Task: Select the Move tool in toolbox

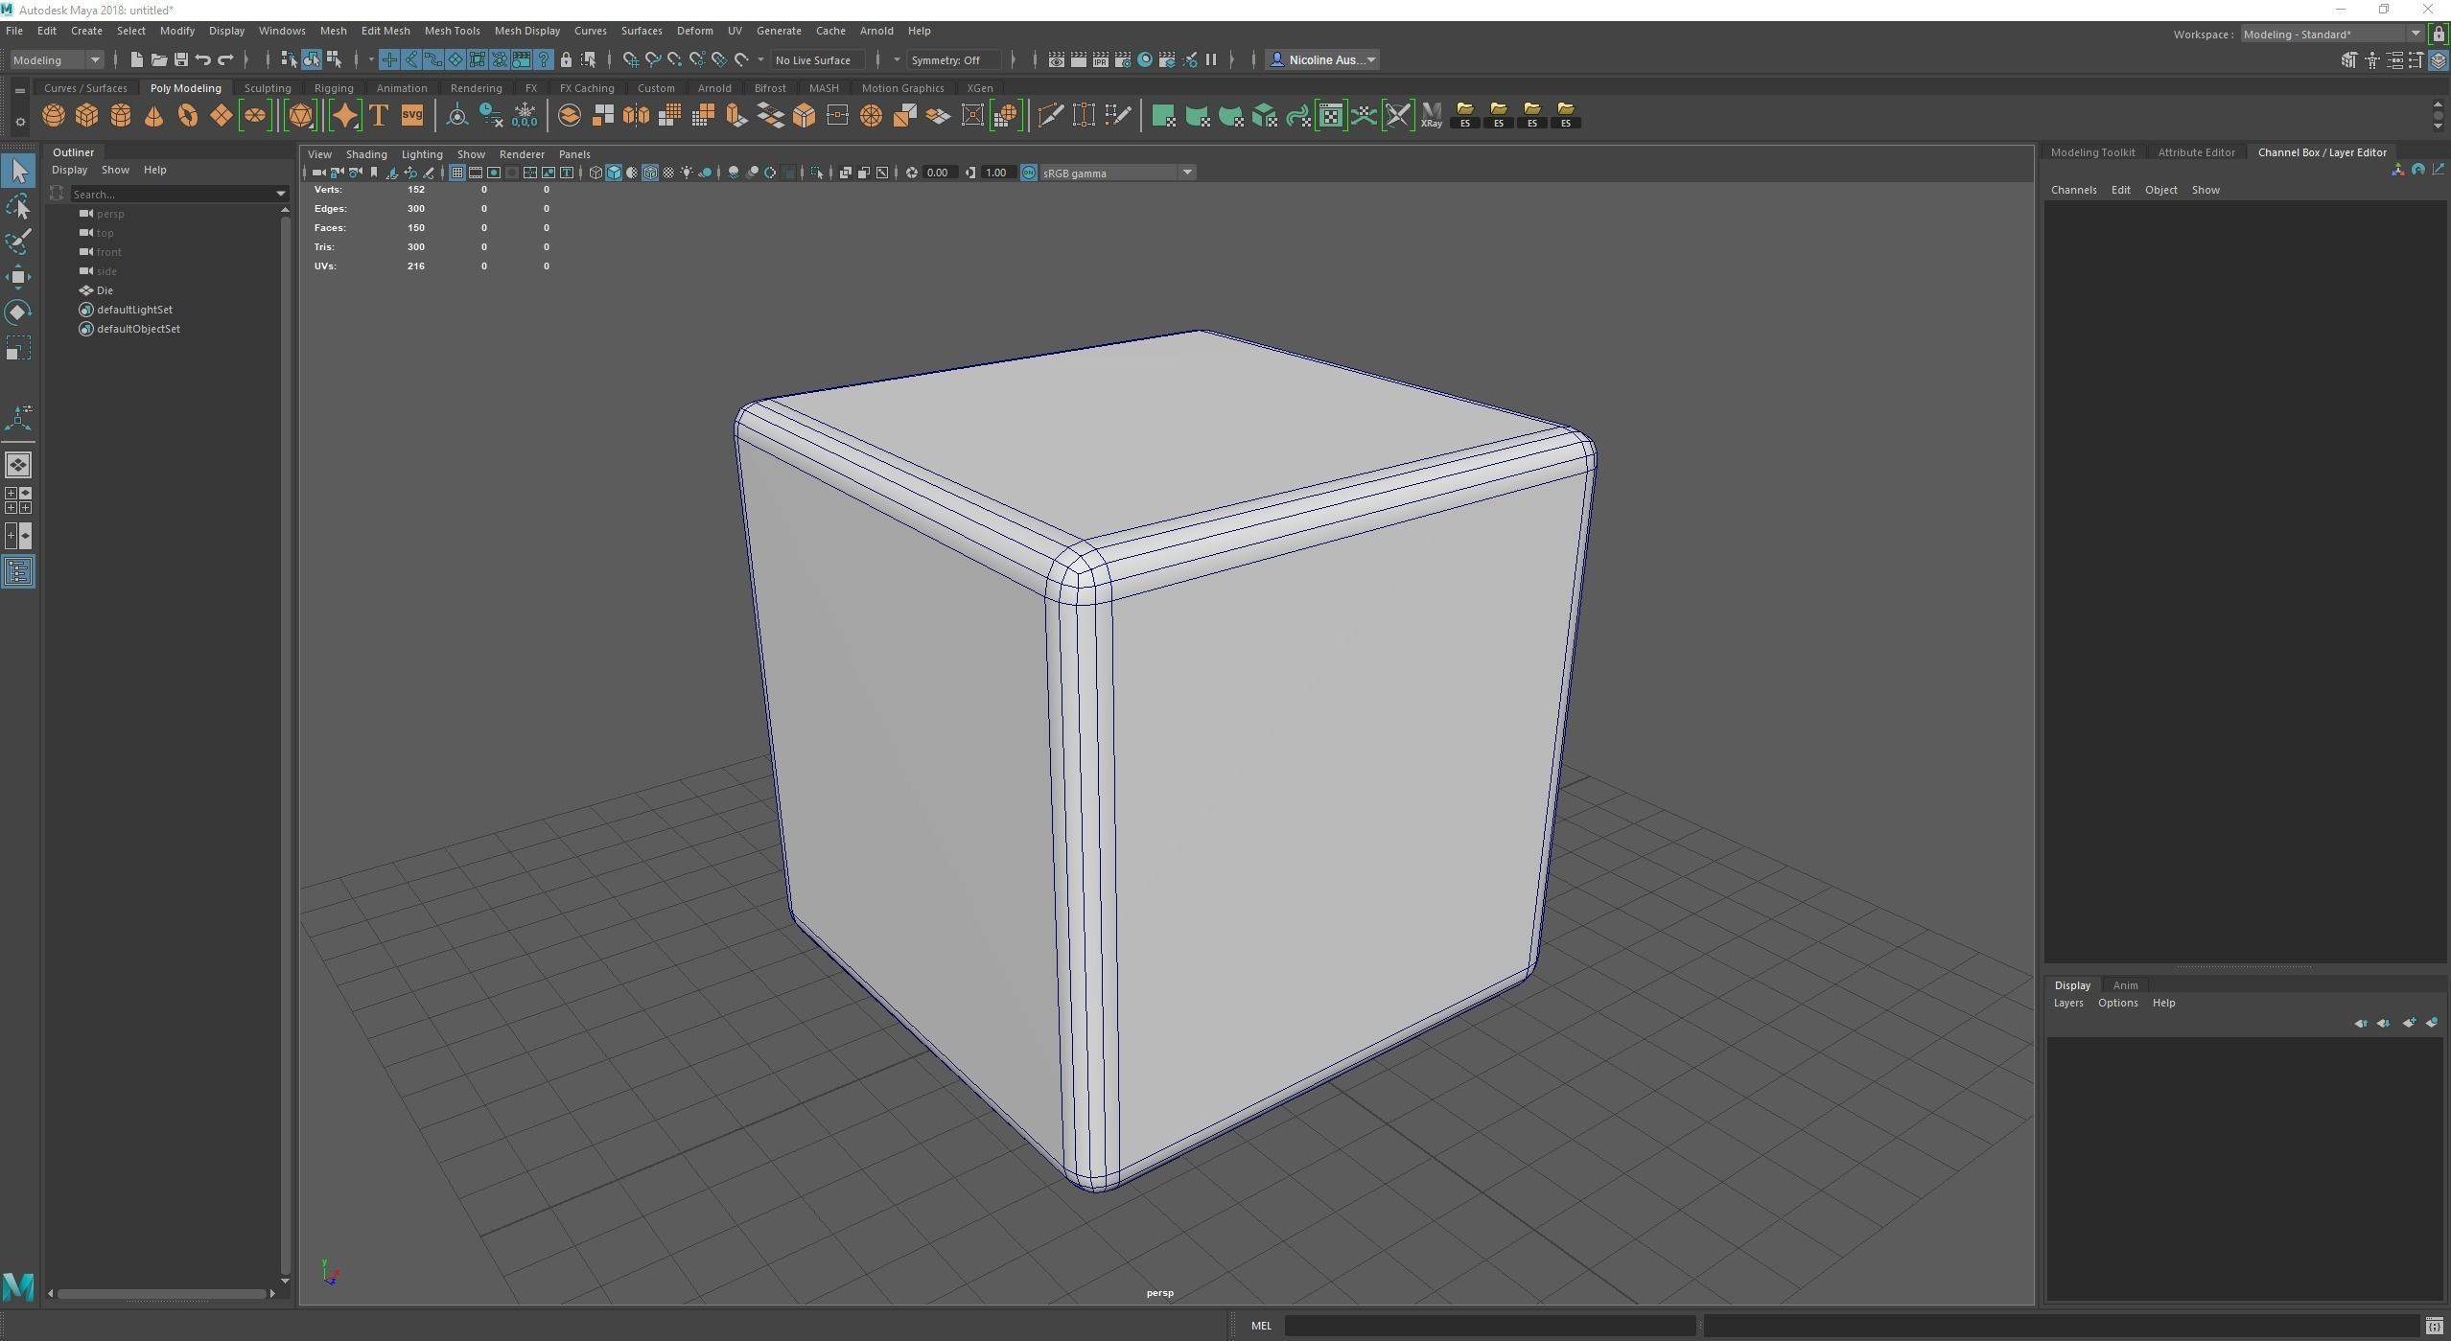Action: tap(18, 277)
